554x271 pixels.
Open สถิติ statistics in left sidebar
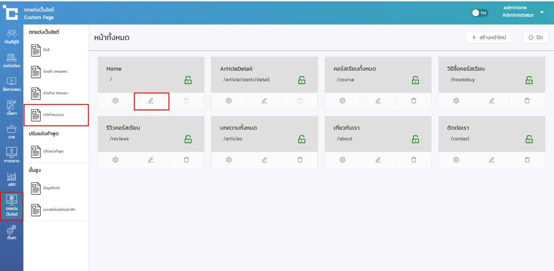point(11,180)
